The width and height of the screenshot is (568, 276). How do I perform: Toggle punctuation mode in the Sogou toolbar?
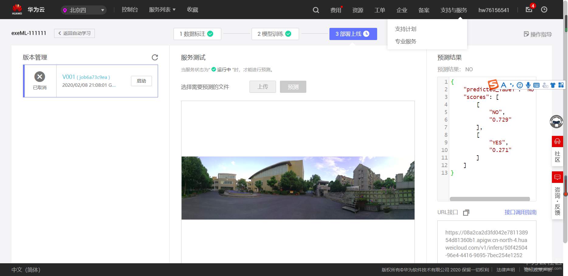pyautogui.click(x=512, y=85)
